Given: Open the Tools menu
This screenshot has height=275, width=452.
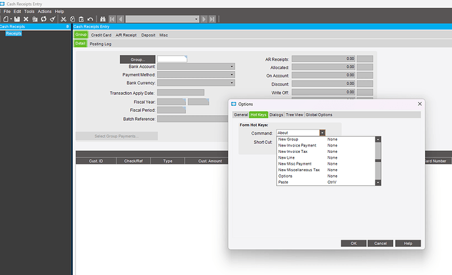Looking at the screenshot, I should click(29, 12).
